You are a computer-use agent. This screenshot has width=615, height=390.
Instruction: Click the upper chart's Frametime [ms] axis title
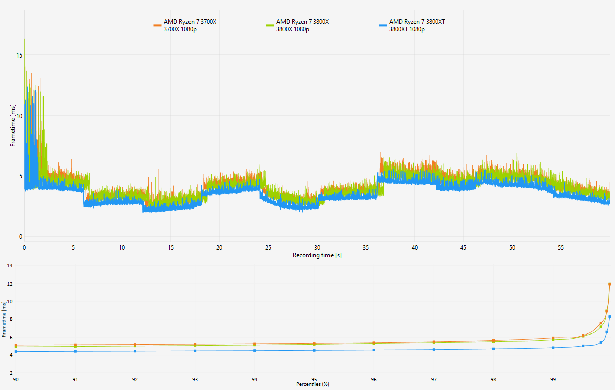click(13, 126)
